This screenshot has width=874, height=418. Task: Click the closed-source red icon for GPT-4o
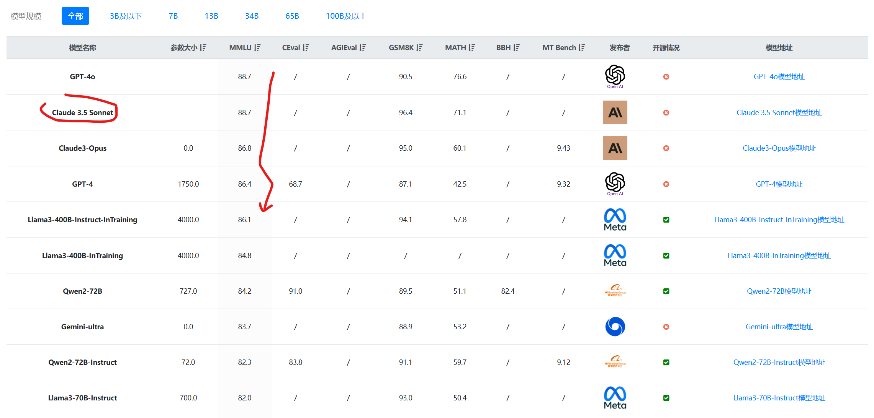click(x=666, y=76)
